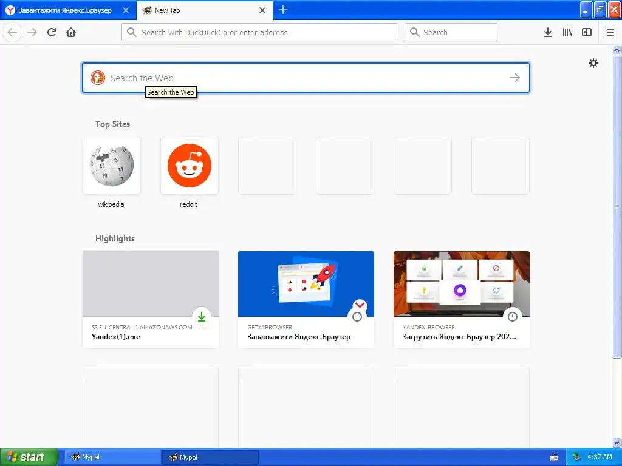Click magnifier icon in the address bar

click(132, 32)
